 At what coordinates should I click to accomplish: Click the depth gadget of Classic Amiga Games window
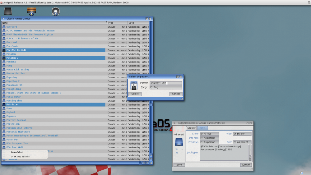coord(150,19)
